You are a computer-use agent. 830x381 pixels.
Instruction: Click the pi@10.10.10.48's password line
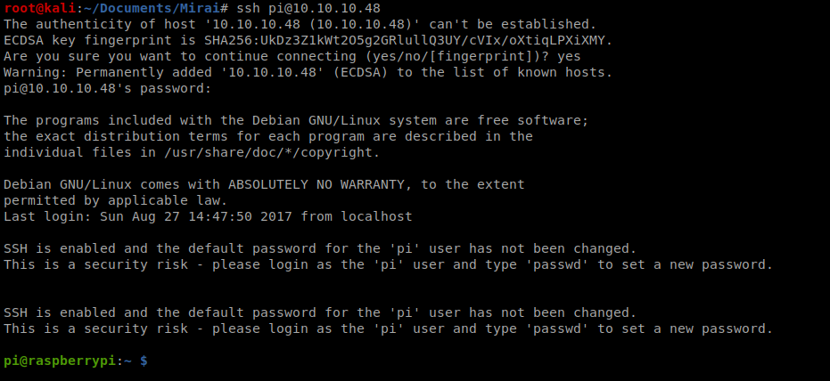click(x=108, y=88)
